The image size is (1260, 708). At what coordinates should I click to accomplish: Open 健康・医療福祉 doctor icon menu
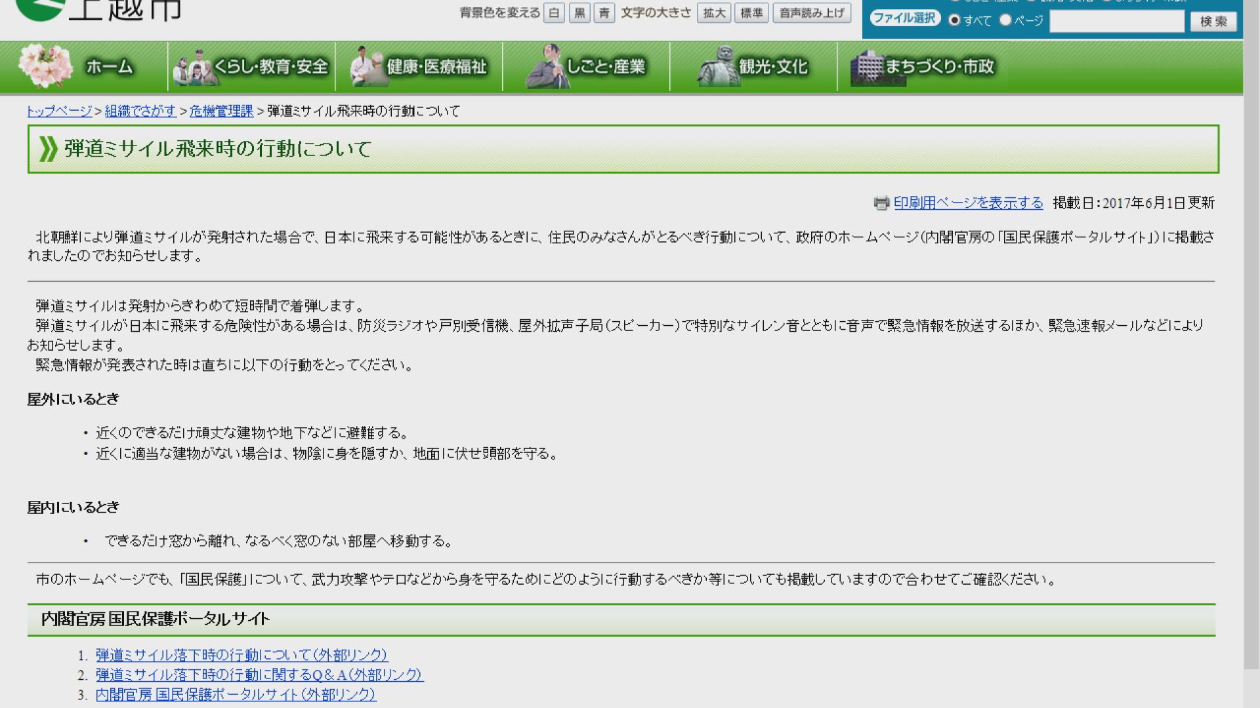coord(368,67)
